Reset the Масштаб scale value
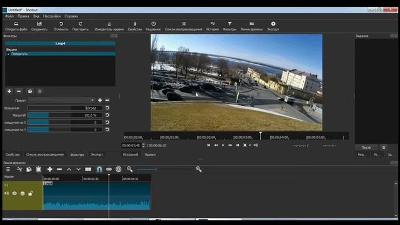Image resolution: width=400 pixels, height=225 pixels. pos(107,115)
